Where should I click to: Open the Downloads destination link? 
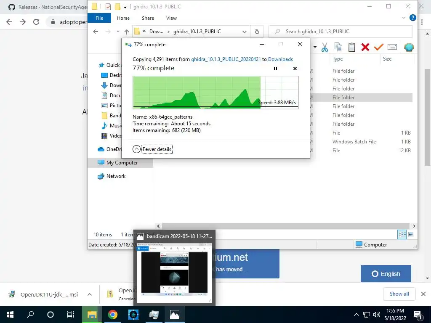(280, 59)
